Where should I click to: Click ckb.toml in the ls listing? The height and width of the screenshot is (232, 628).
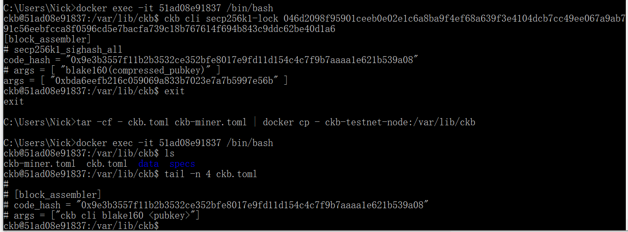[107, 164]
